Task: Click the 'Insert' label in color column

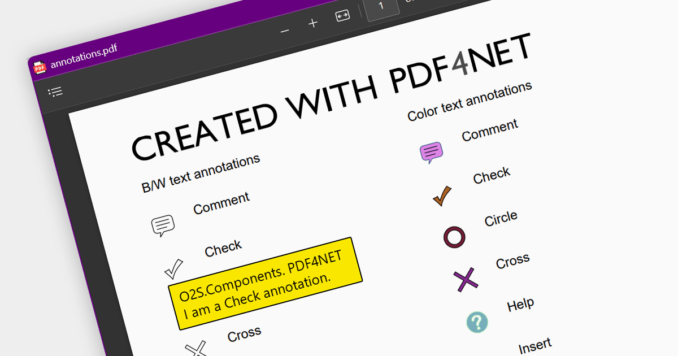Action: click(x=534, y=345)
